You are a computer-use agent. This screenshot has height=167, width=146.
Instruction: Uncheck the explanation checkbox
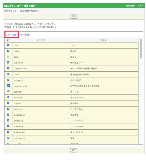[8, 114]
